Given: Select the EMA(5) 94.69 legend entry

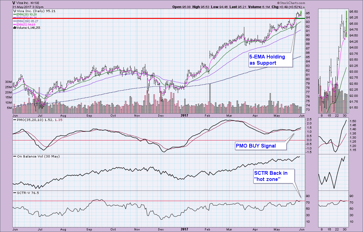Looking at the screenshot, I should click(24, 24).
